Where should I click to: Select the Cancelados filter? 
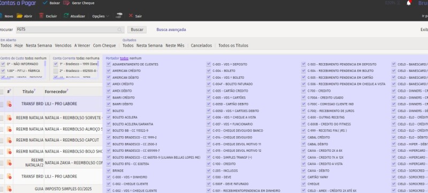(201, 46)
